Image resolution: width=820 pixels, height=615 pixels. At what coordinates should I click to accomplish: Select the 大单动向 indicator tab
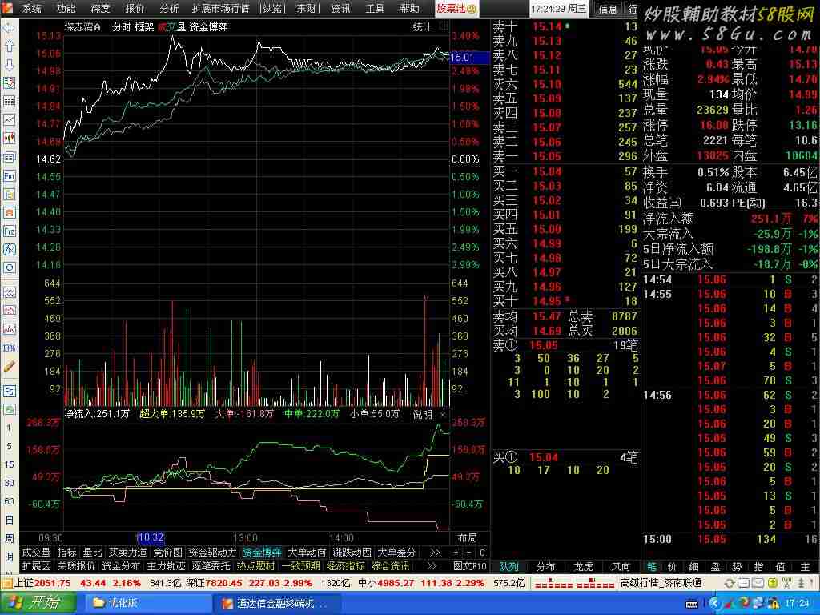click(x=307, y=553)
